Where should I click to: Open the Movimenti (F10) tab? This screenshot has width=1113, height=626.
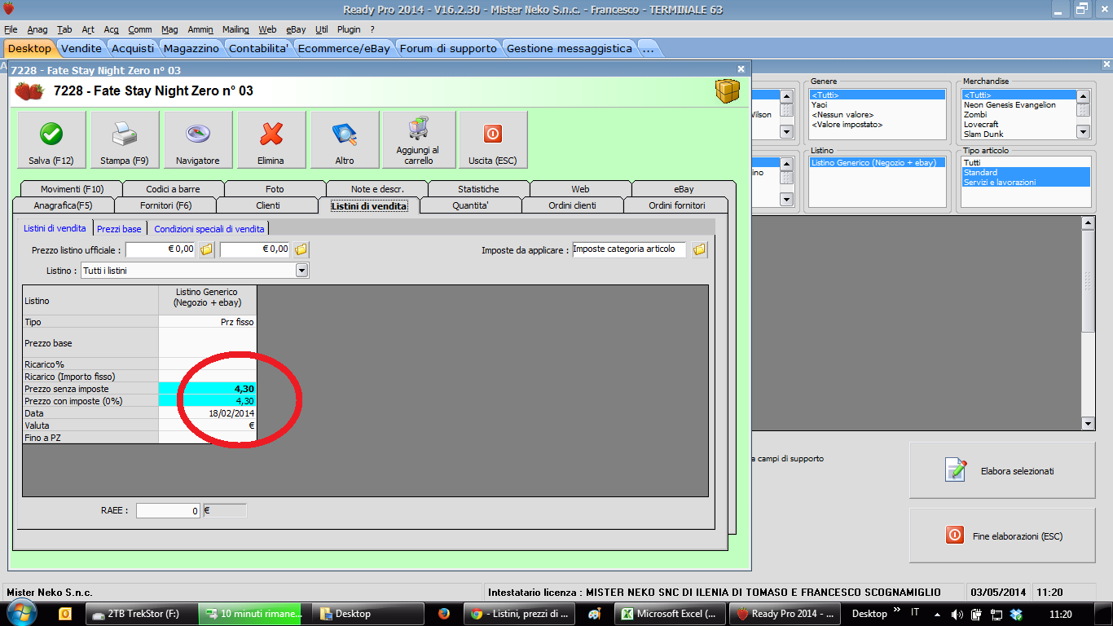[x=72, y=189]
